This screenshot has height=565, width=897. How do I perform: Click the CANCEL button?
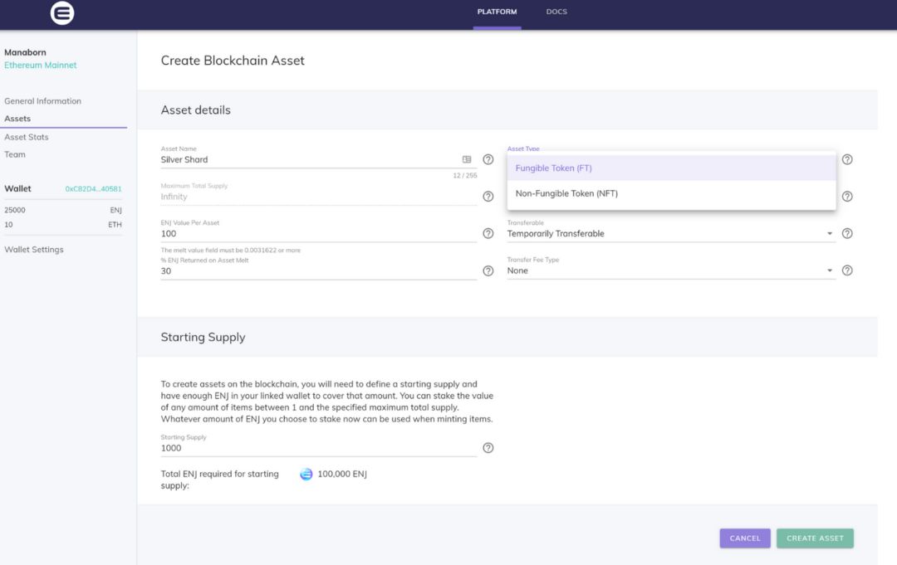[745, 538]
